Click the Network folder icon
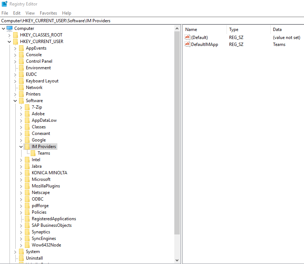 (x=21, y=88)
